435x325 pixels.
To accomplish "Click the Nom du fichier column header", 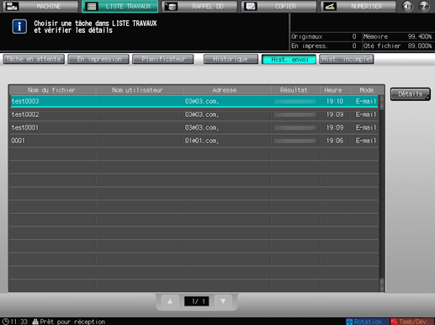I will [51, 90].
